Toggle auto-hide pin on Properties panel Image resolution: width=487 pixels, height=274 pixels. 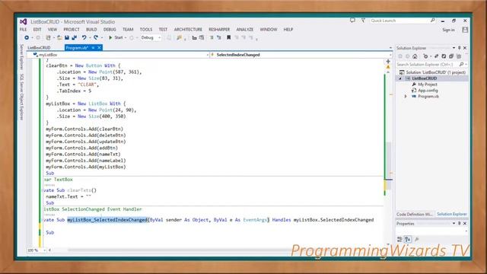point(460,223)
